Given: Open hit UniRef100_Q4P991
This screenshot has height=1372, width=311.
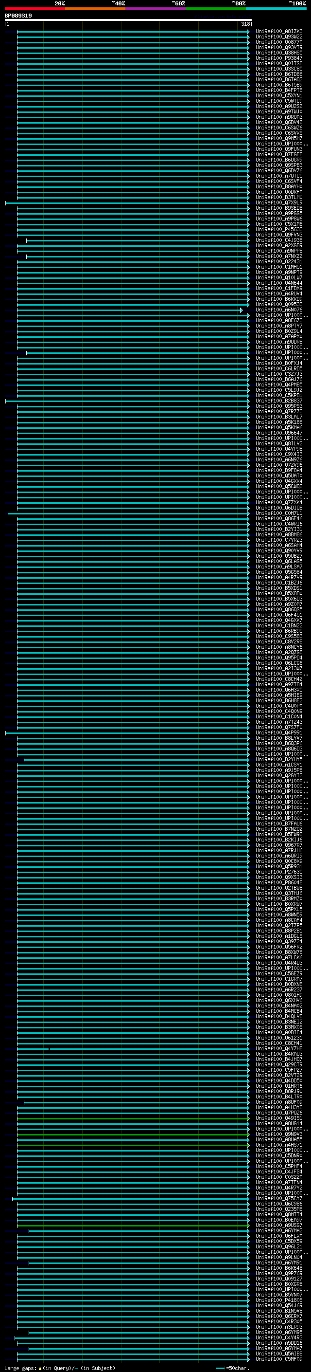Looking at the screenshot, I should pos(279,733).
